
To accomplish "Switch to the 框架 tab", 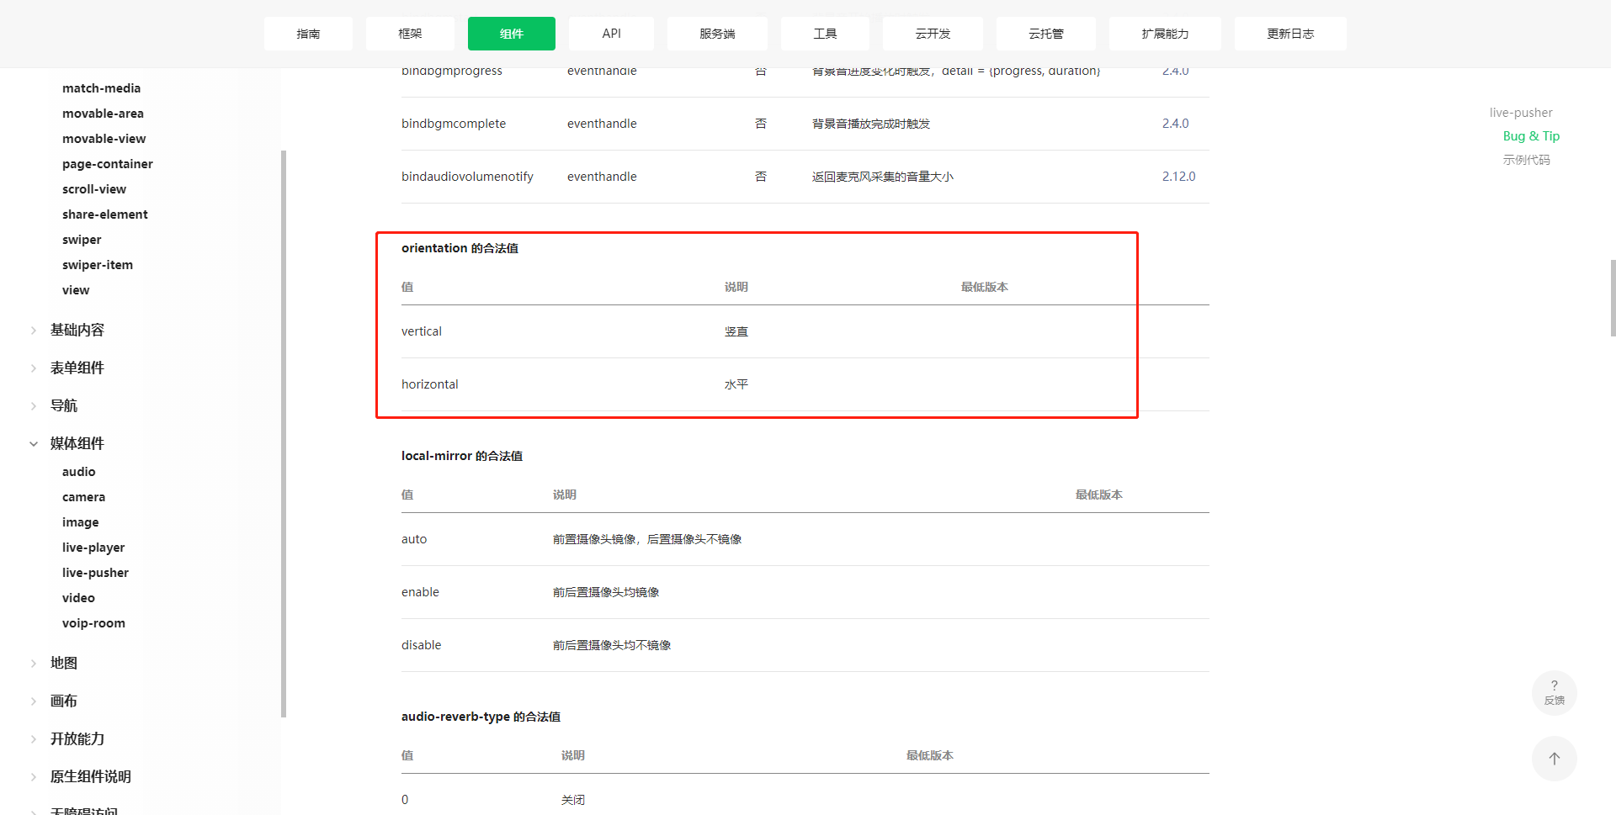I will click(x=410, y=34).
